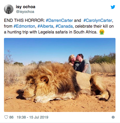The image size is (120, 123).
Task: Open the @isyochoa handle link
Action: [x=25, y=12]
